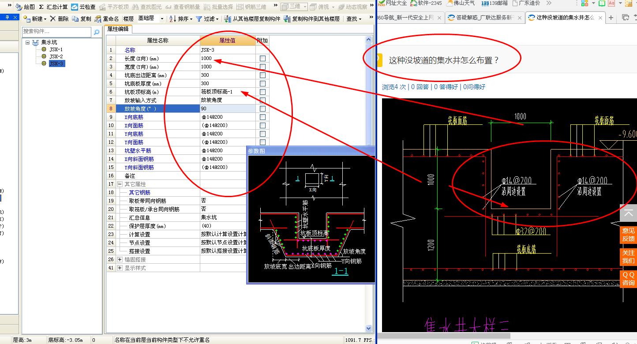Toggle 附加 checkbox for X向面筋

(x=262, y=125)
